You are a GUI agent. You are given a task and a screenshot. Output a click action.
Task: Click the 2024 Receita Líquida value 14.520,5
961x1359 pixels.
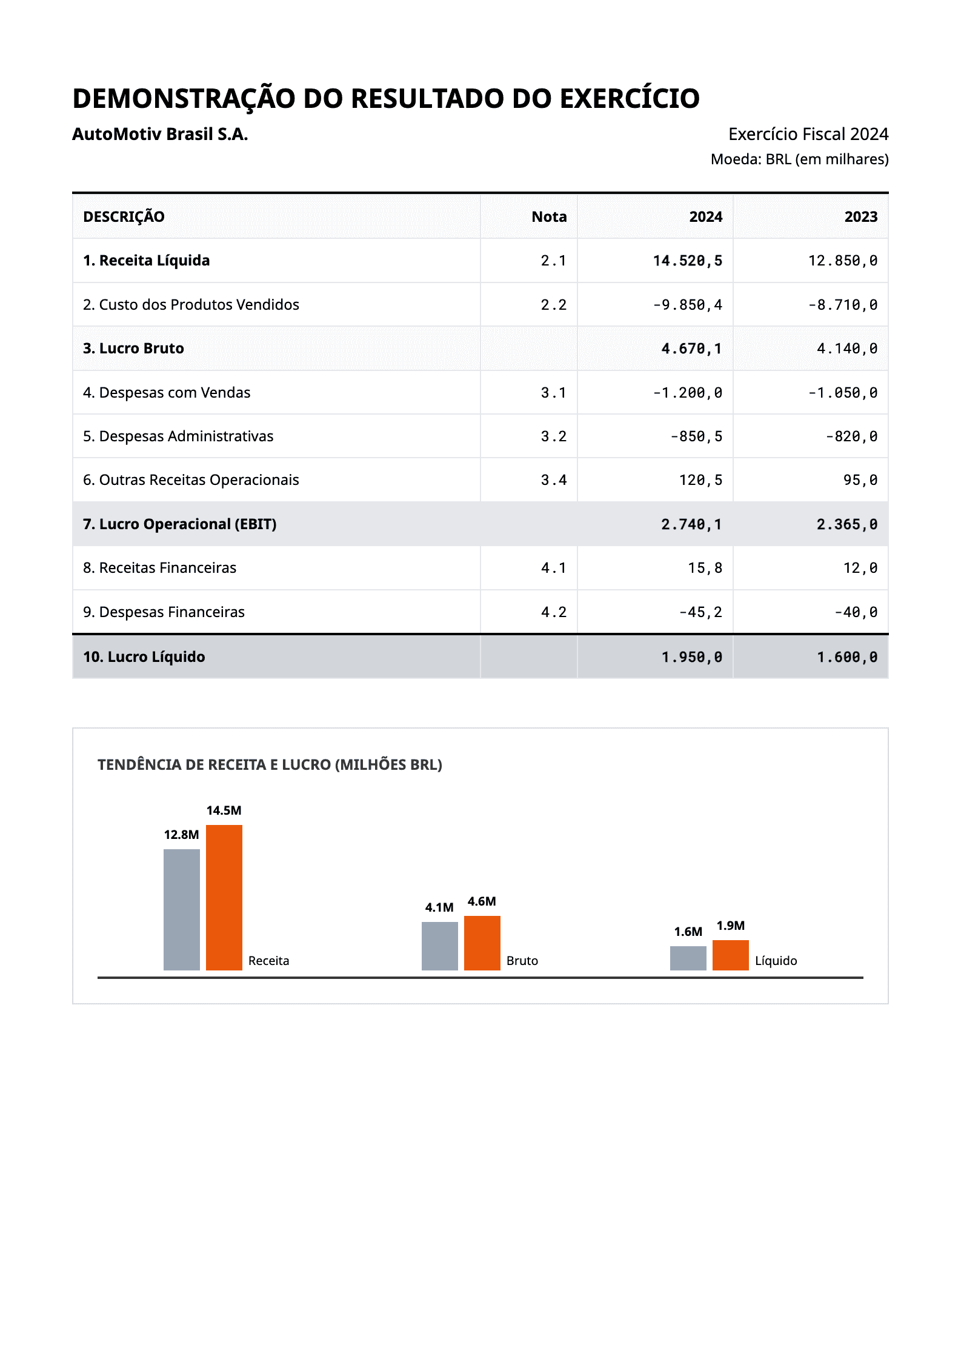pyautogui.click(x=687, y=261)
